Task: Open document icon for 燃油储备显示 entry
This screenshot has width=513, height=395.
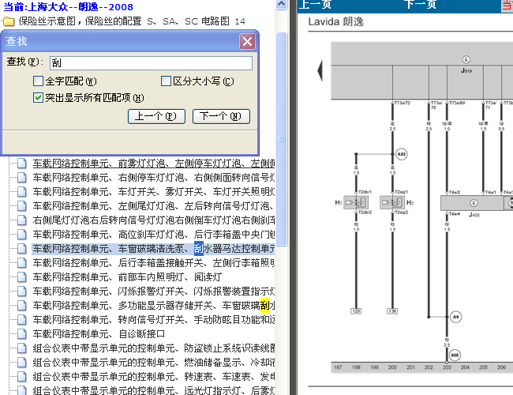Action: 22,363
